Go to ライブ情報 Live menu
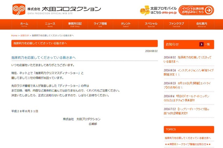Screen dimensions: 223x148 100,24
